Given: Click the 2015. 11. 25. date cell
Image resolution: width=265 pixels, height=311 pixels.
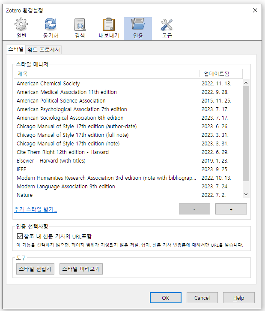Looking at the screenshot, I should point(216,100).
